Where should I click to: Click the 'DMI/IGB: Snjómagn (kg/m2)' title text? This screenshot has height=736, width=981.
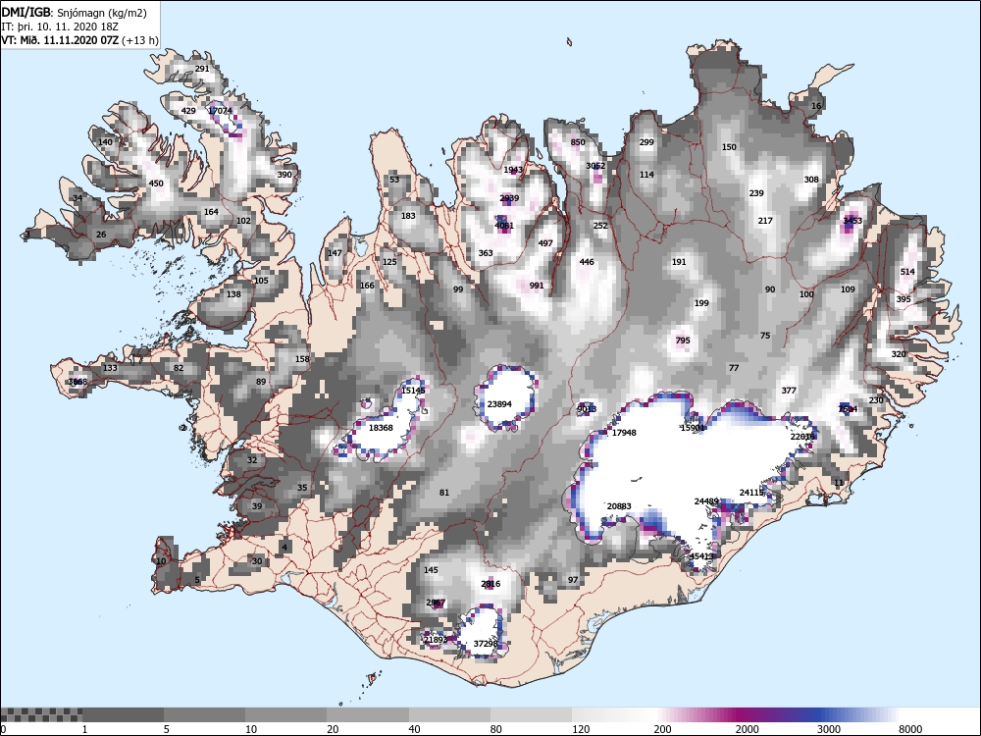(x=74, y=13)
